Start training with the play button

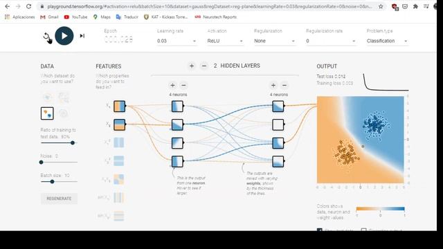click(x=64, y=36)
